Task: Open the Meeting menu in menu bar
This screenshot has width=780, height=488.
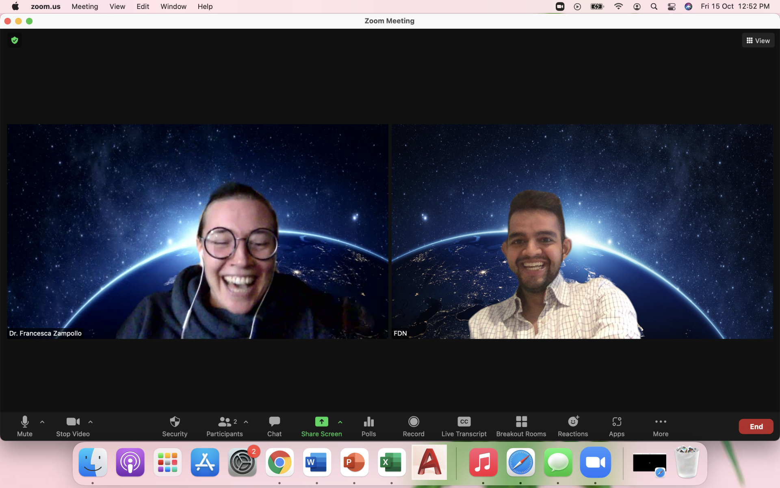Action: point(84,7)
